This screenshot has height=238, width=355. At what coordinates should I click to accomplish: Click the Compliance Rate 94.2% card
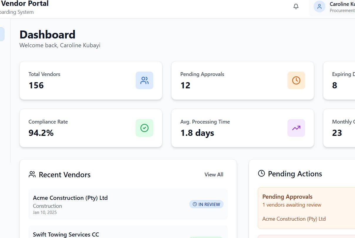(91, 128)
